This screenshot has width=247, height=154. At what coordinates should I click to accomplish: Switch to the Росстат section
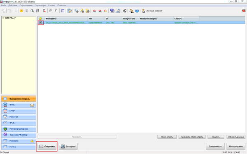pyautogui.click(x=19, y=117)
